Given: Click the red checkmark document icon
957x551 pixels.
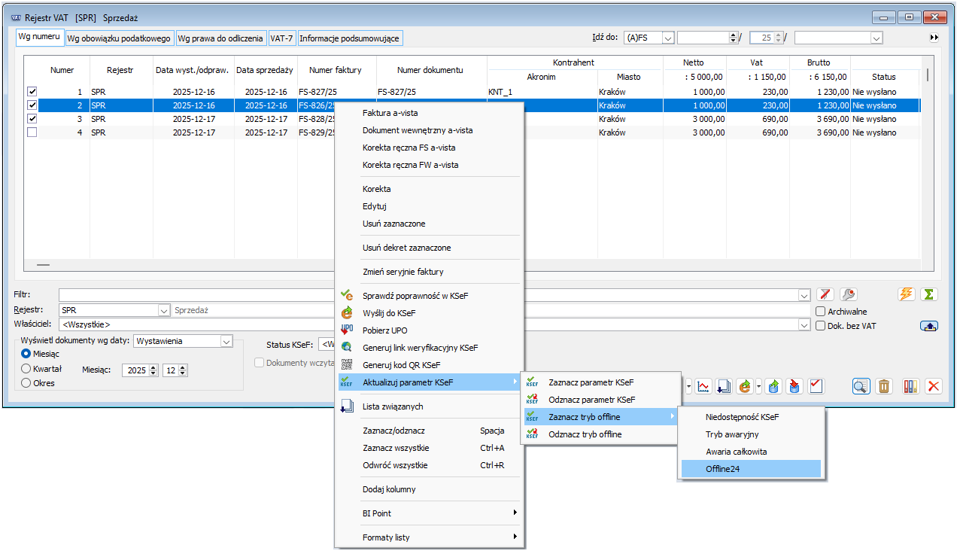Looking at the screenshot, I should [x=816, y=386].
